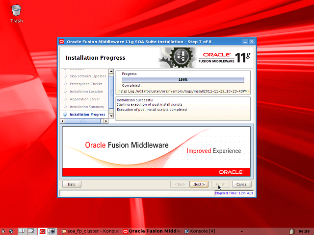
Task: Select the Application Server step
Action: click(85, 99)
